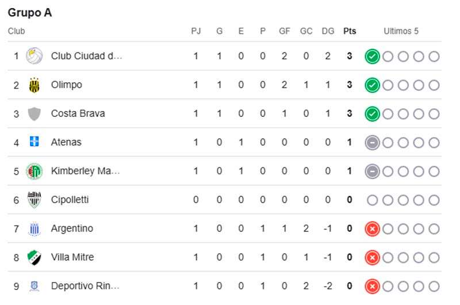Open the Olimpo yellow-black crest
460x305 pixels.
34,85
